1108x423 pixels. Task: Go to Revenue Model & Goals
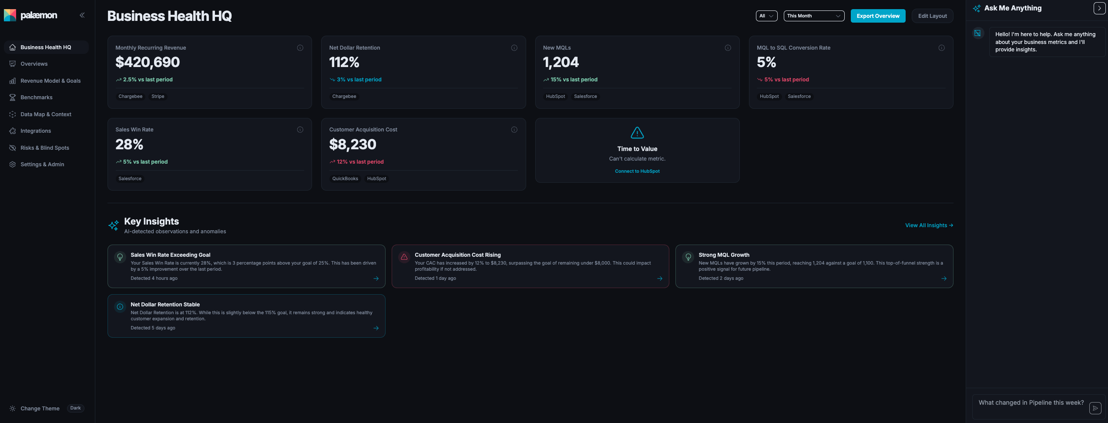point(50,81)
